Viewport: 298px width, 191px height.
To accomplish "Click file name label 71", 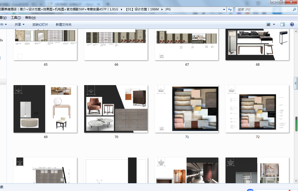I will (x=187, y=137).
